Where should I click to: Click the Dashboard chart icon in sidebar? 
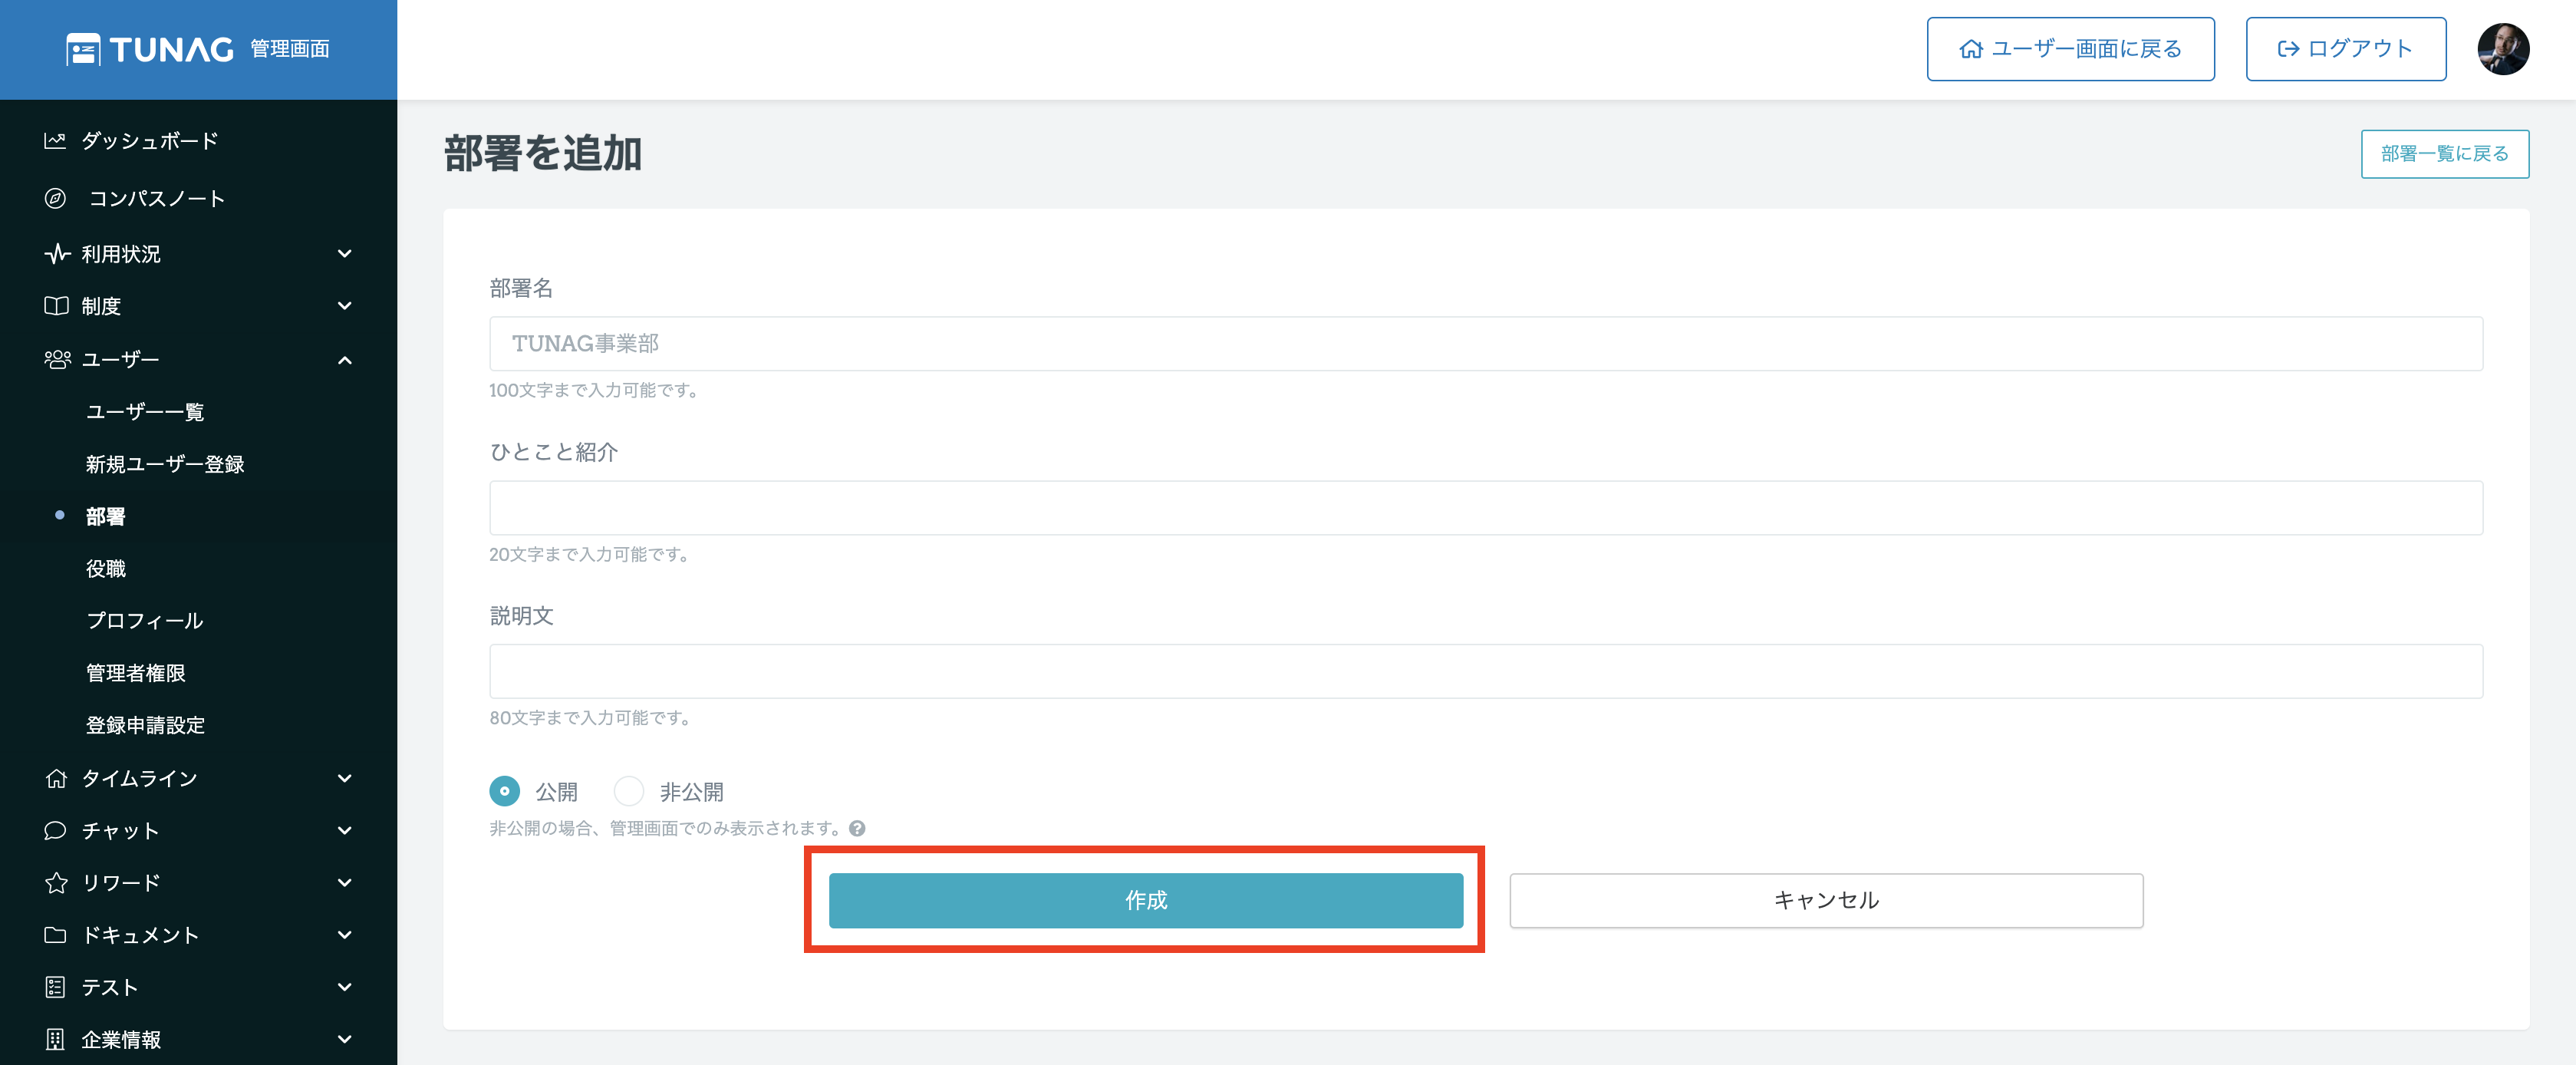55,141
